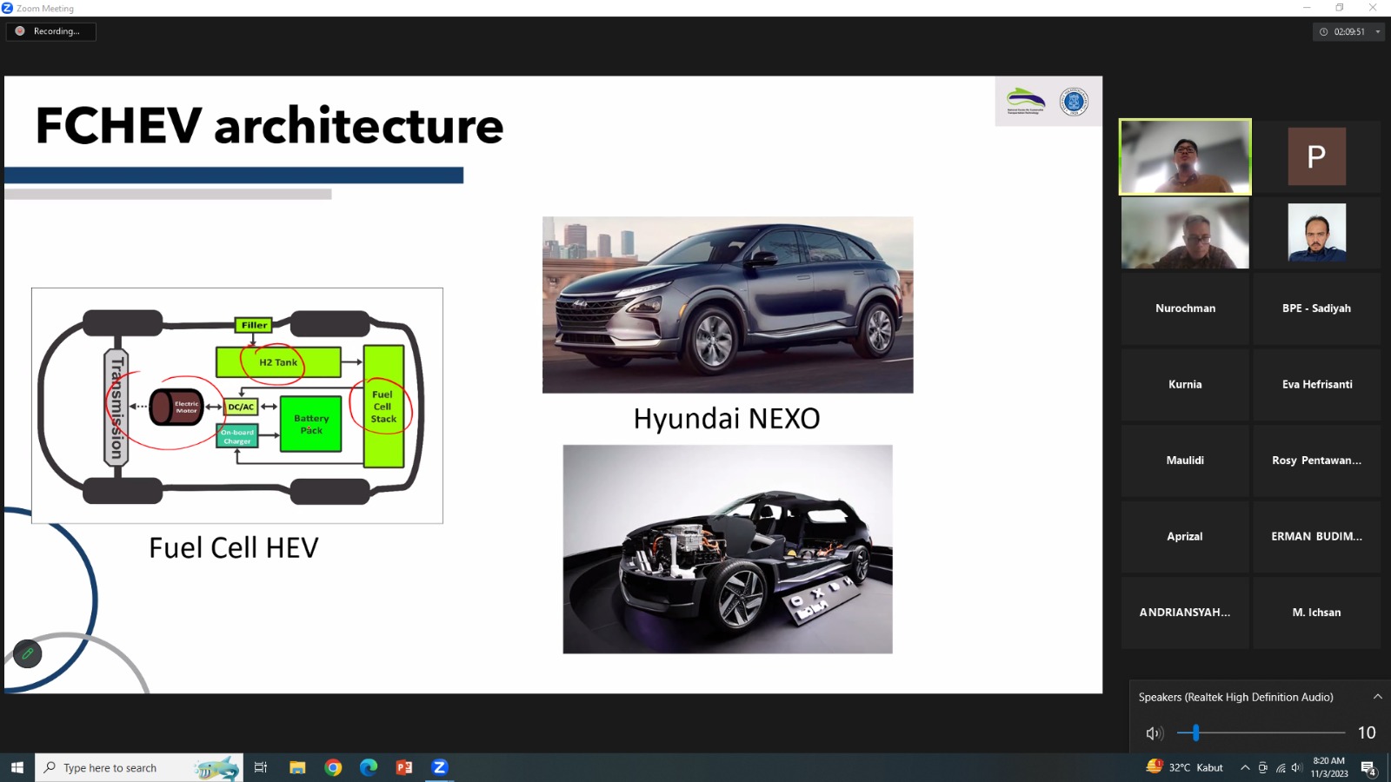Click the meeting timer 02:09:51

click(x=1349, y=32)
